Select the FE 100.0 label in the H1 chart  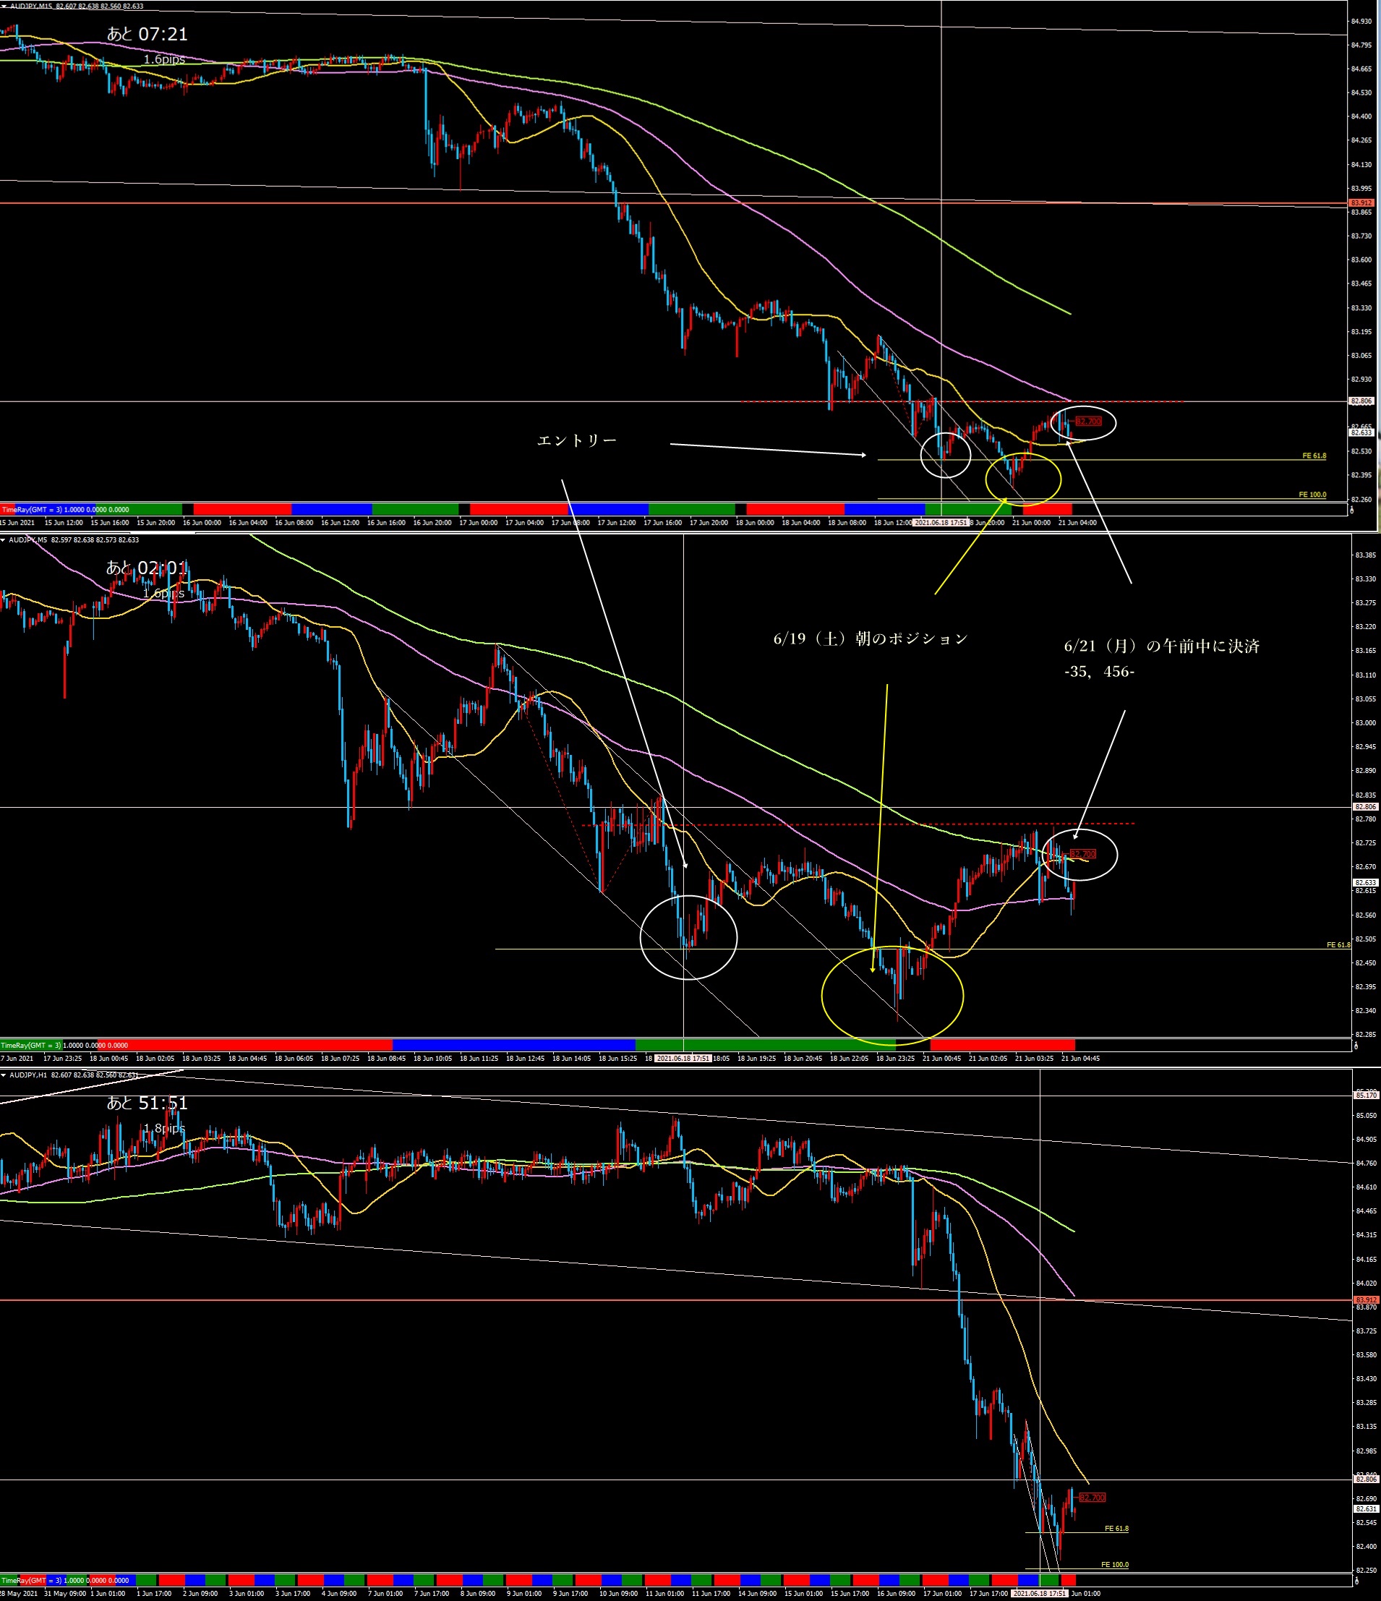pyautogui.click(x=1114, y=1565)
